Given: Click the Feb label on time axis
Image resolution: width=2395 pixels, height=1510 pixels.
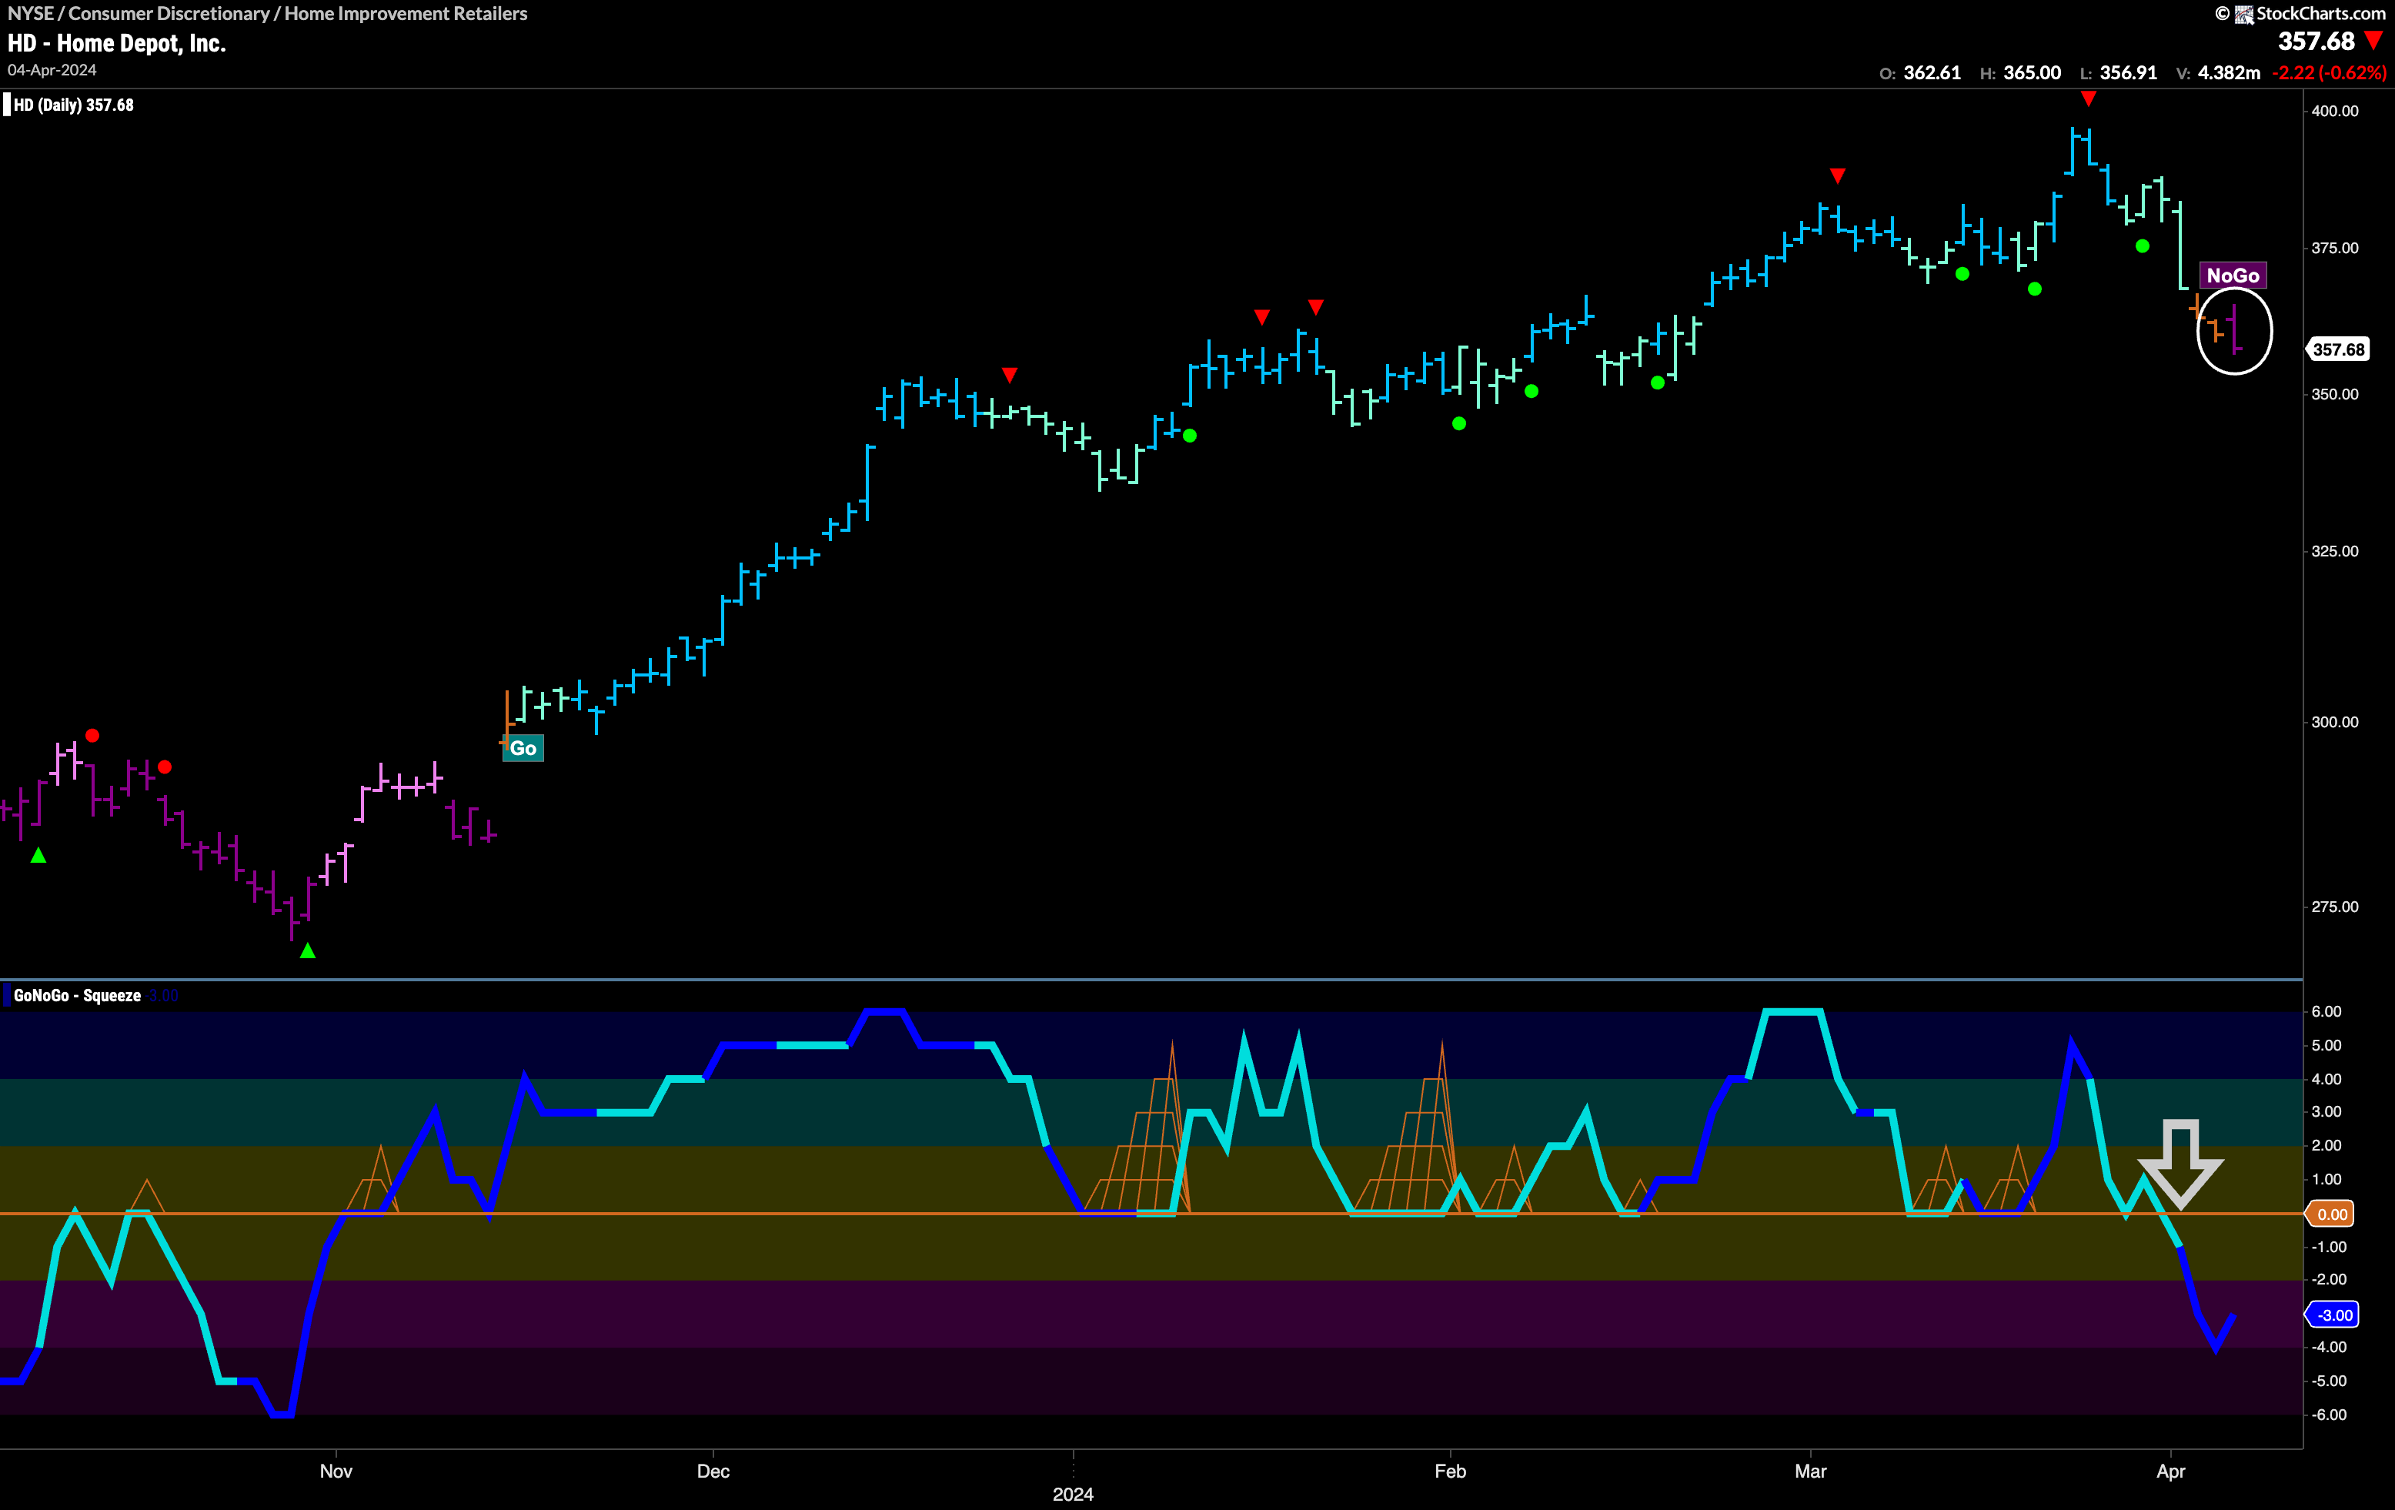Looking at the screenshot, I should coord(1450,1472).
